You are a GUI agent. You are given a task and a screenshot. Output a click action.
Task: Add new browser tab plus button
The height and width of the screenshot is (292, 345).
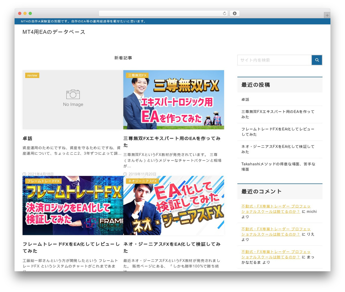click(x=327, y=15)
